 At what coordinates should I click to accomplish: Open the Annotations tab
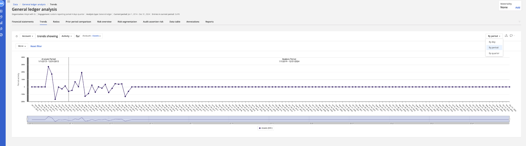coord(193,22)
